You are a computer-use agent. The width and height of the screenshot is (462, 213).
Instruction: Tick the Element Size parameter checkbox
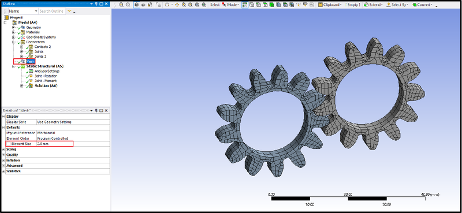(x=8, y=144)
